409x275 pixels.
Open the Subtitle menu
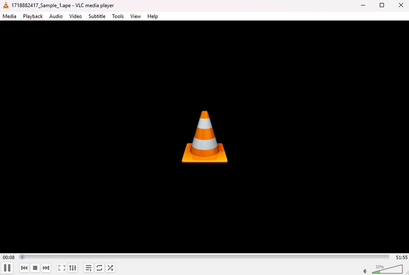coord(97,16)
